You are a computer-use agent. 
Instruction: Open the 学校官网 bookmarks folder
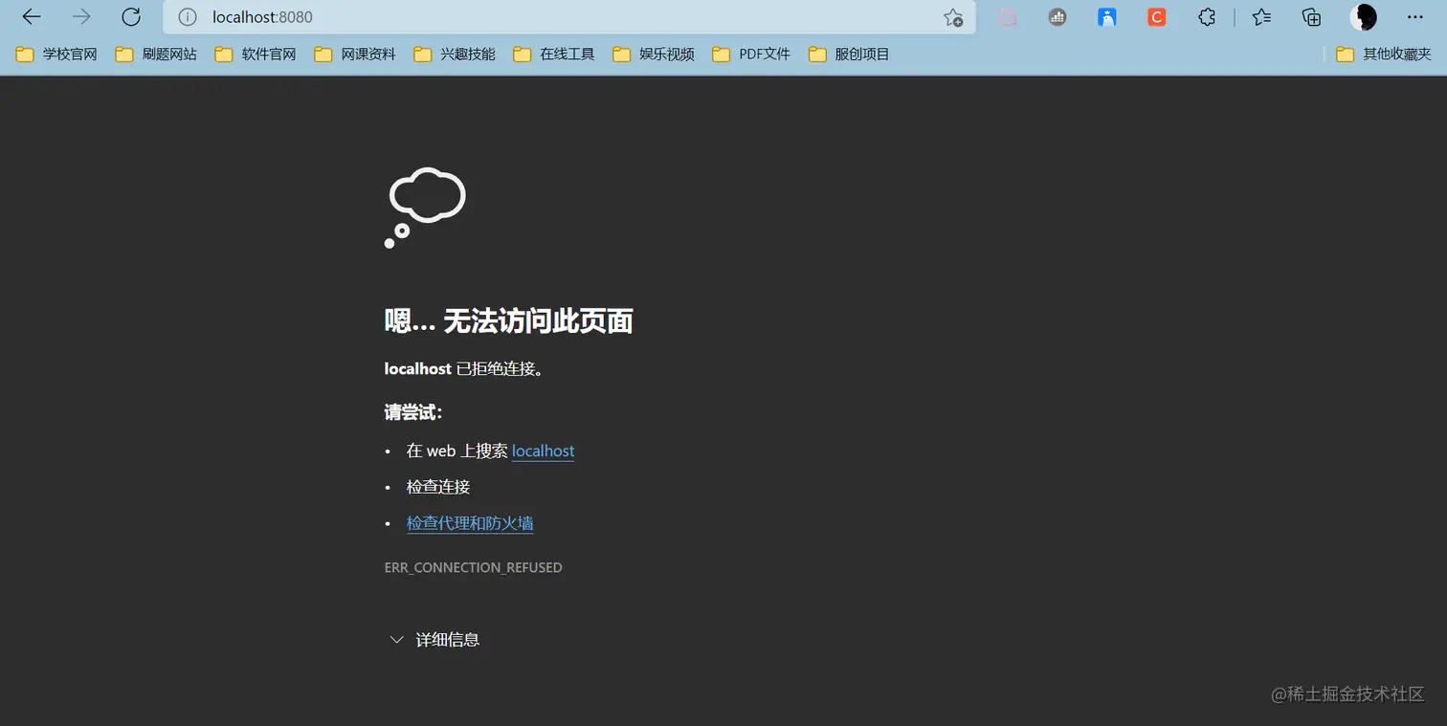click(55, 54)
